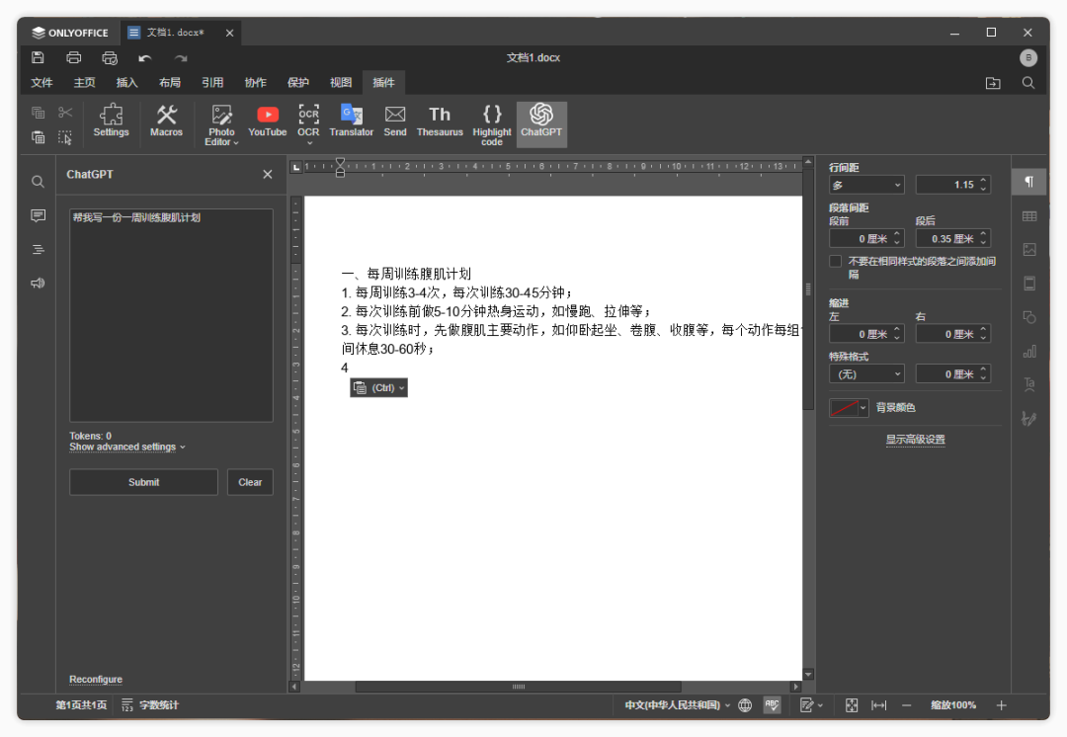This screenshot has width=1067, height=737.
Task: Open table settings in right sidebar
Action: [x=1029, y=216]
